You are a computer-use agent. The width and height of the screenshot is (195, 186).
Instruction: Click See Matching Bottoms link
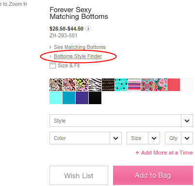tap(80, 47)
